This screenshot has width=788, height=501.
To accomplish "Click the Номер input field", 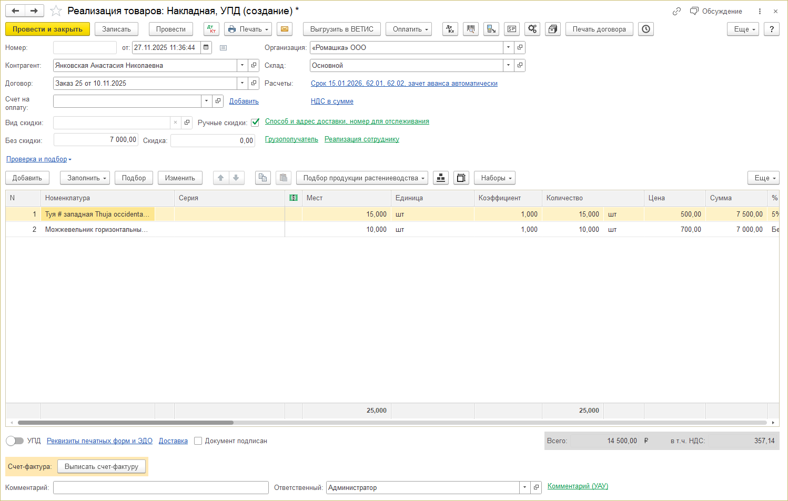I will pos(85,48).
